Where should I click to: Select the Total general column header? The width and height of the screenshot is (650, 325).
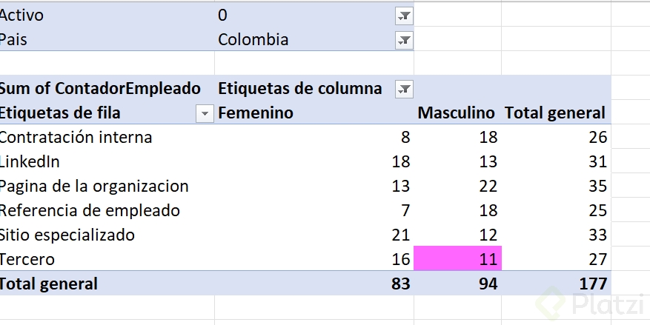click(555, 113)
